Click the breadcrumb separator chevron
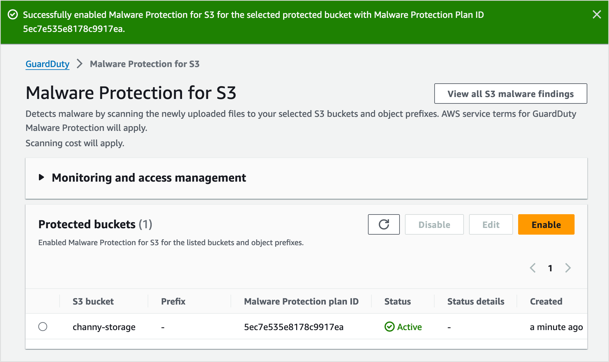The image size is (609, 362). click(80, 64)
